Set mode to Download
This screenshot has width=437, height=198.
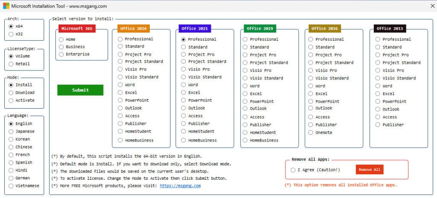tap(11, 93)
